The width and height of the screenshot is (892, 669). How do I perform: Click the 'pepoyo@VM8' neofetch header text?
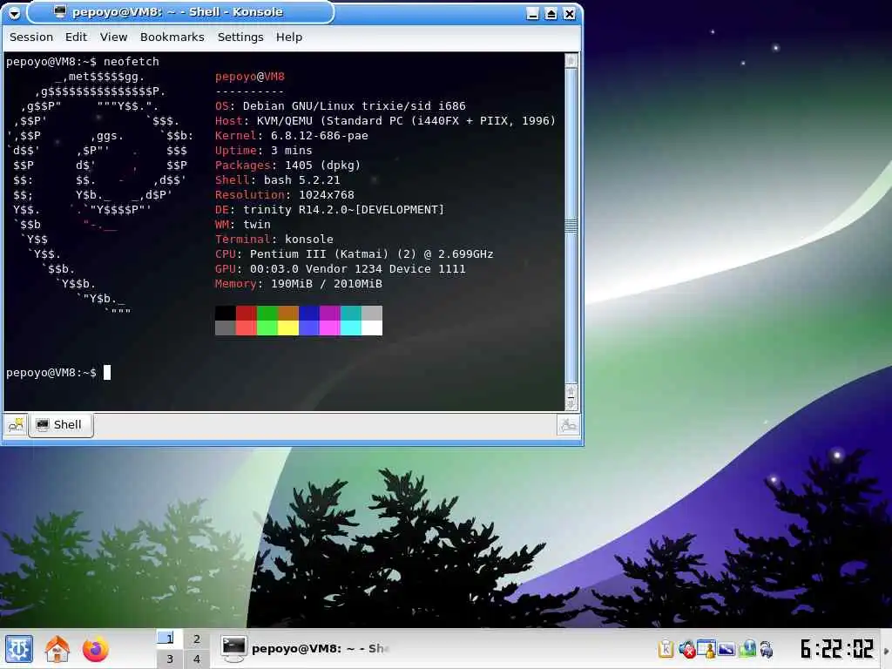[x=250, y=77]
